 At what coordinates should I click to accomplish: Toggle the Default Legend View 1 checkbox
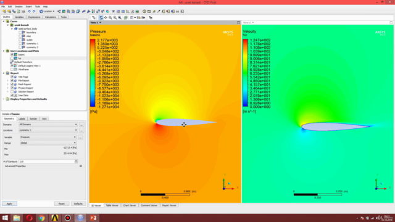pyautogui.click(x=12, y=66)
